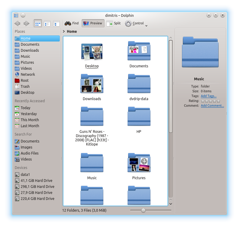Search for Images in sidebar
Screen dimensions: 239x227
[37, 147]
